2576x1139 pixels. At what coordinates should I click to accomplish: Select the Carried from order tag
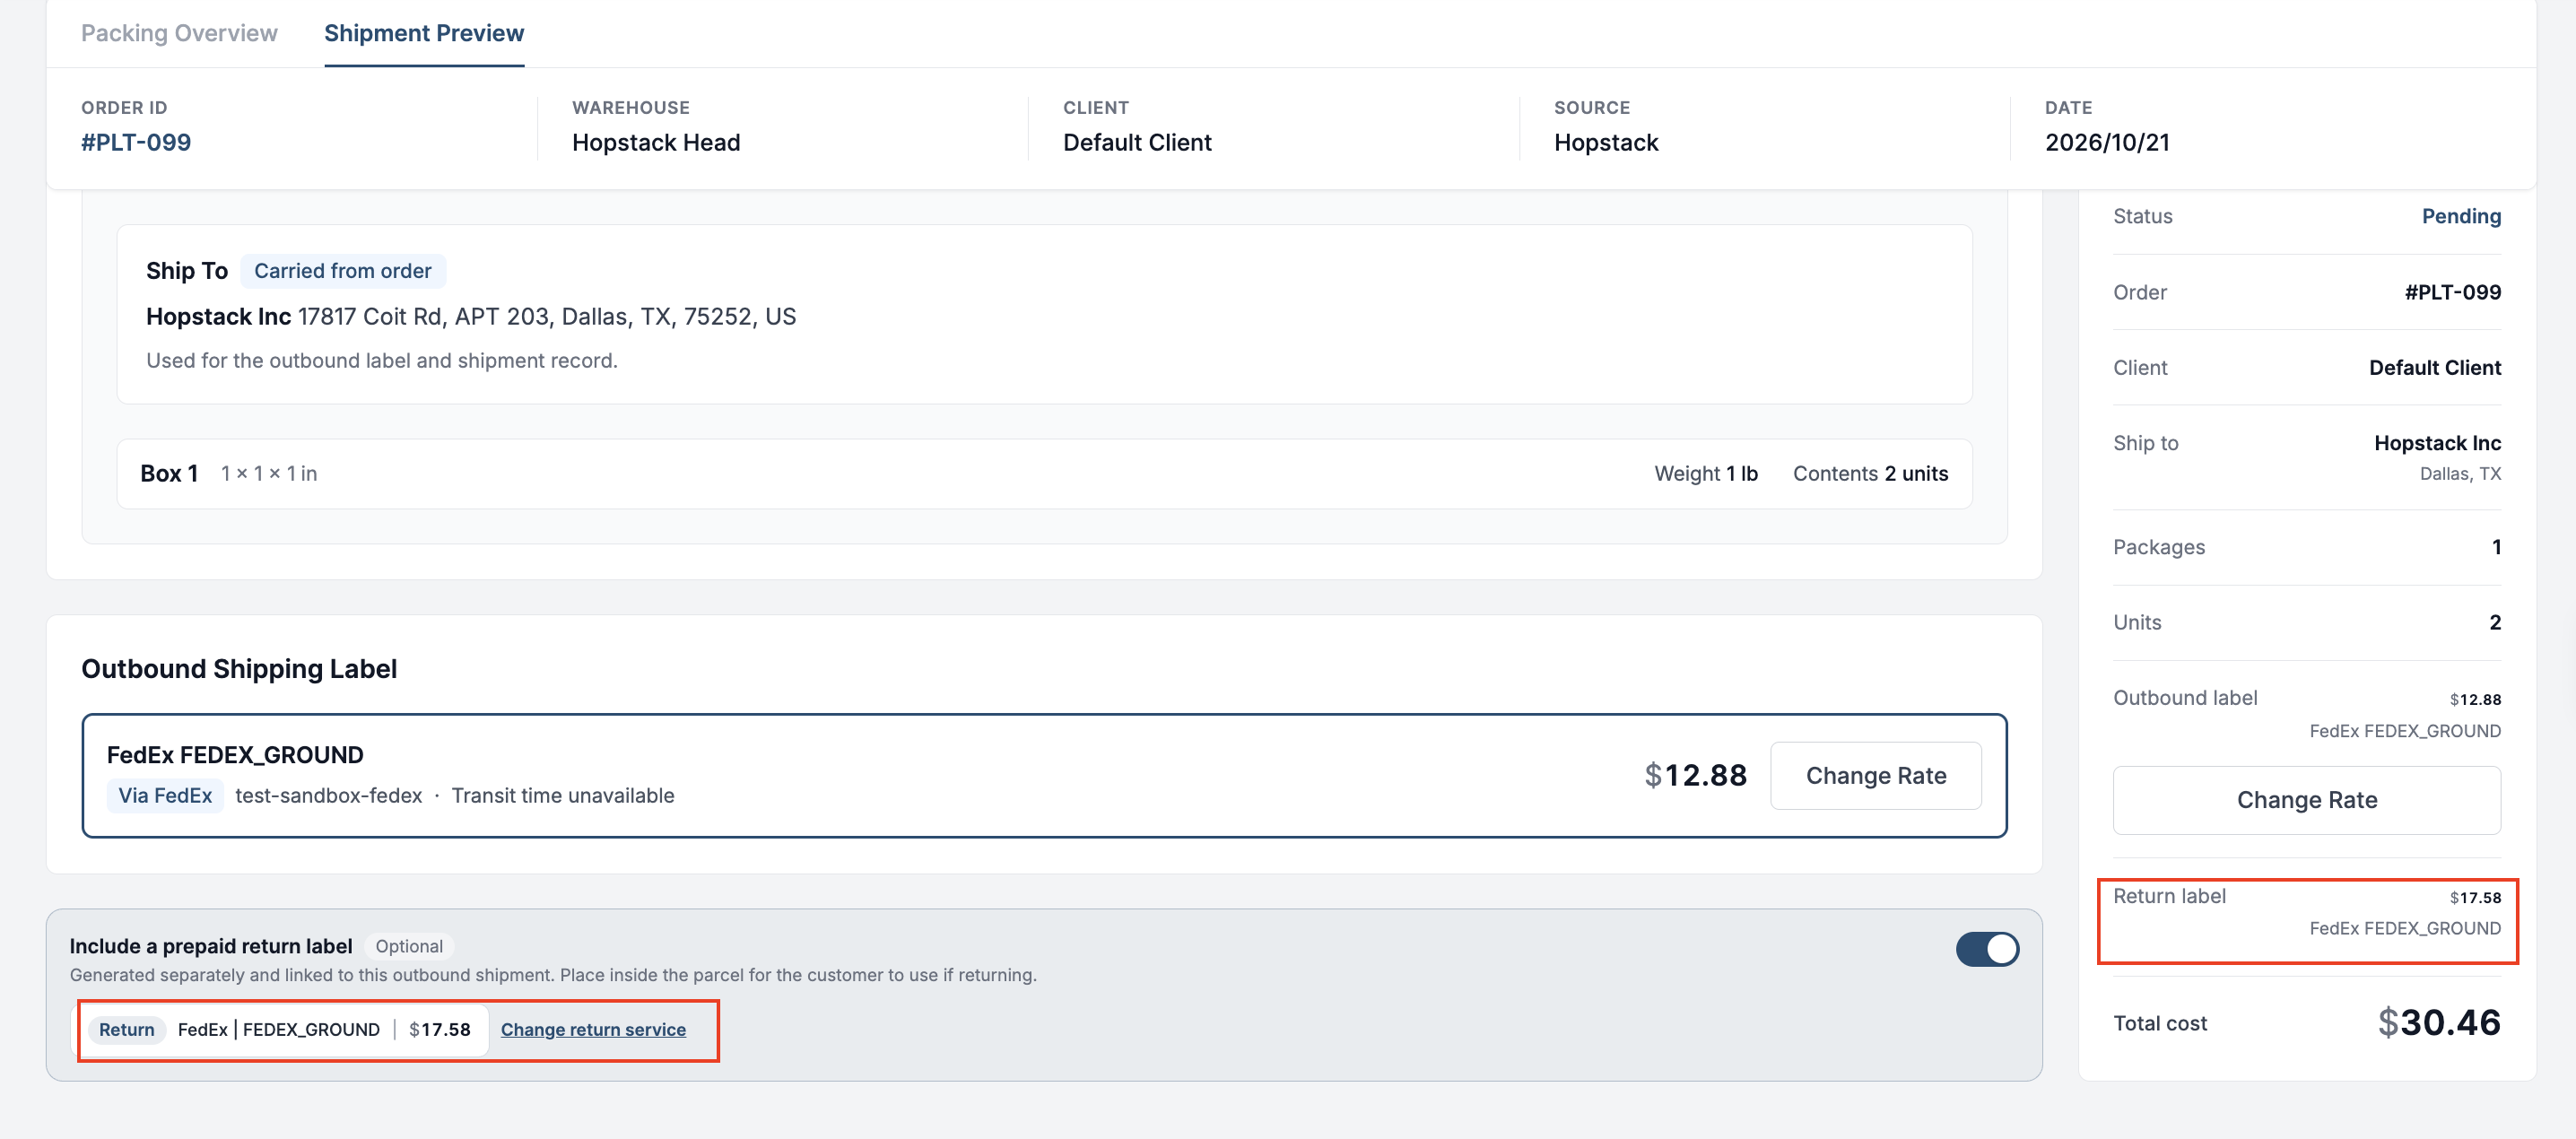[x=342, y=270]
